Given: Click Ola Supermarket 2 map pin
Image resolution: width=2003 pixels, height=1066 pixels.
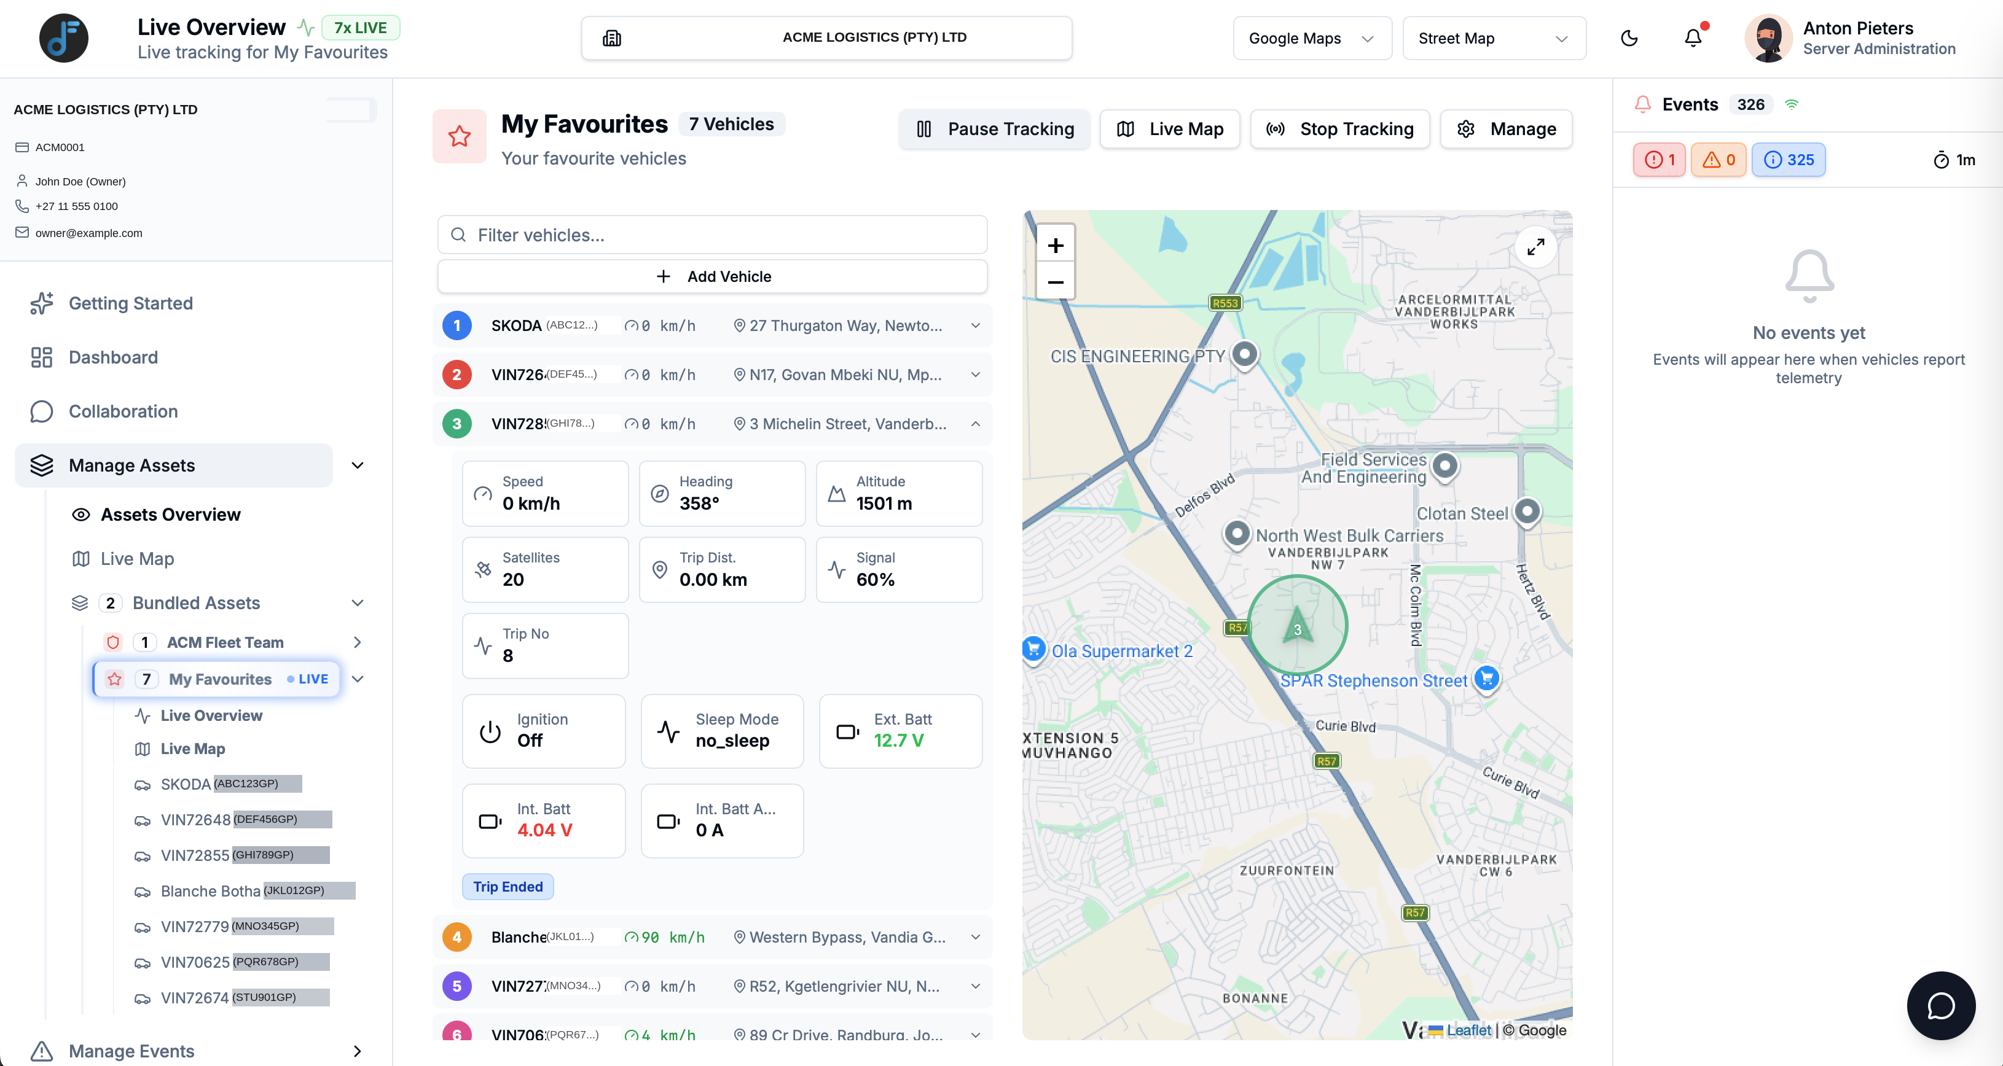Looking at the screenshot, I should (1033, 650).
